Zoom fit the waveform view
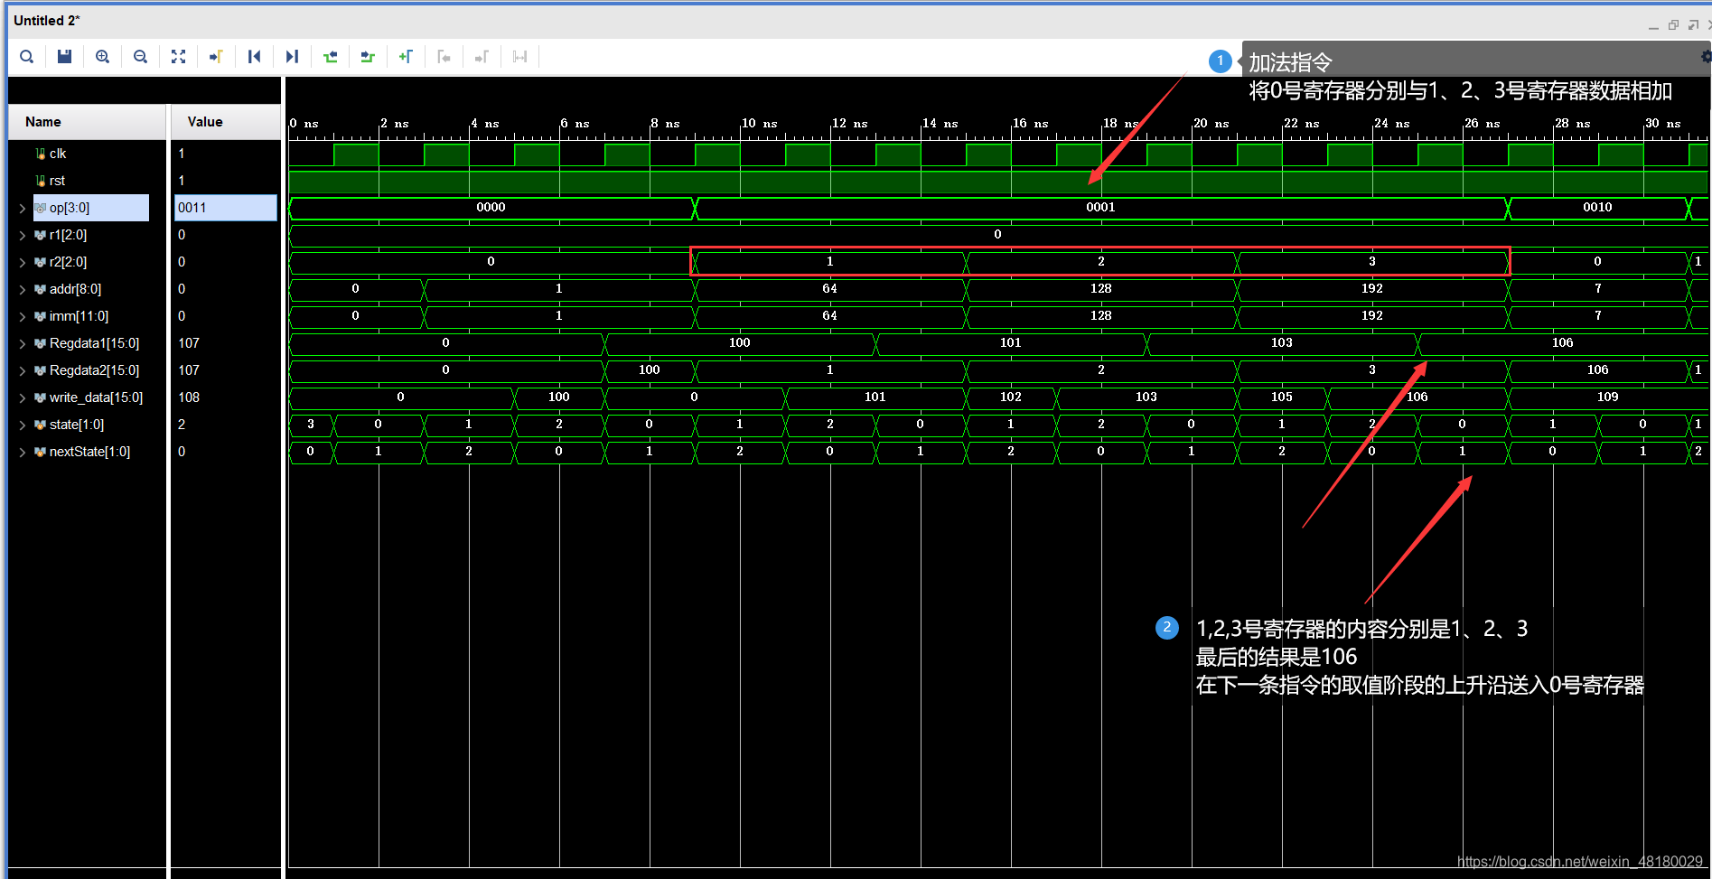This screenshot has width=1712, height=879. [179, 57]
